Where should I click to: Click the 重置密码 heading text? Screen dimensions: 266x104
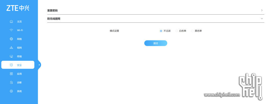coord(52,11)
